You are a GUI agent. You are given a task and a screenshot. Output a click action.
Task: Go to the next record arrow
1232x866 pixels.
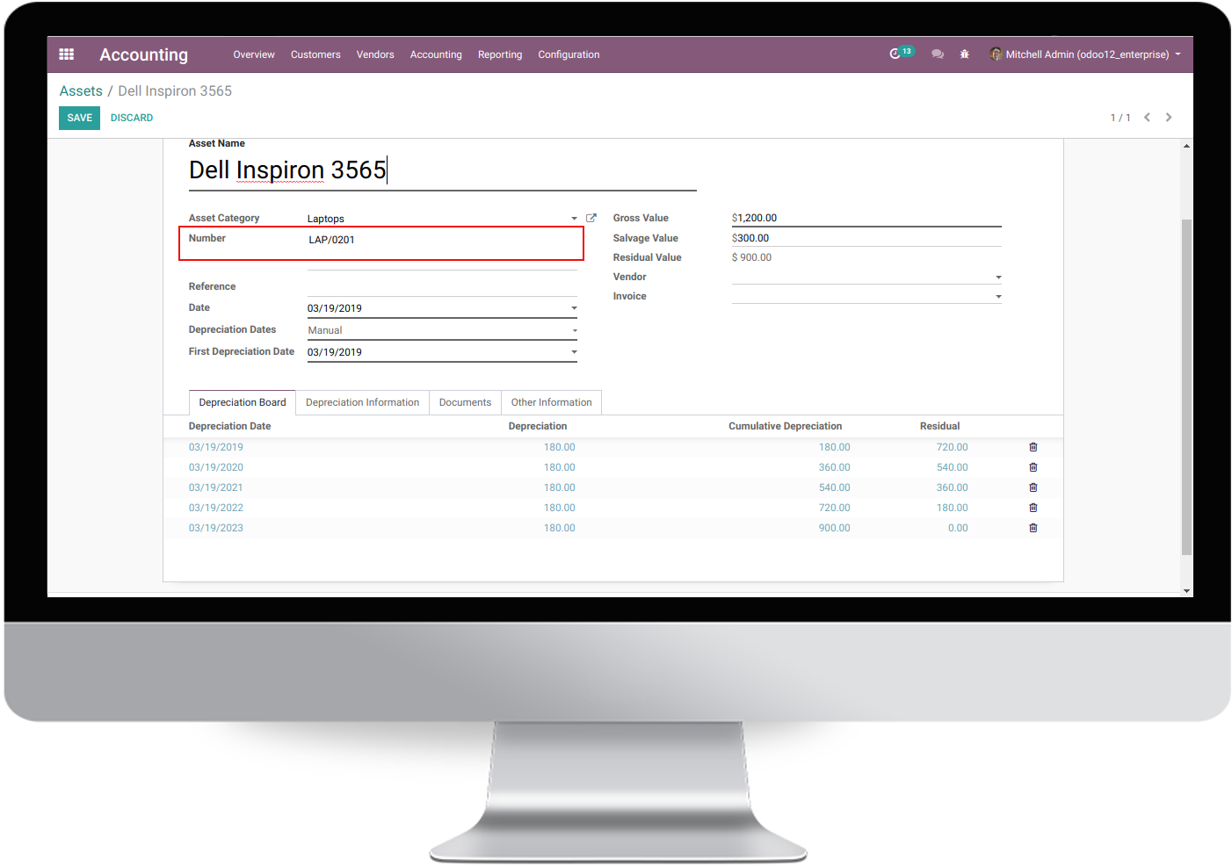(x=1169, y=118)
